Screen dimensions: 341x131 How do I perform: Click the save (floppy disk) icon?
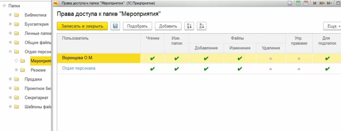[115, 26]
